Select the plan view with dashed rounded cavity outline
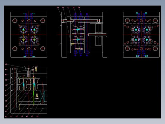The height and width of the screenshot is (124, 165). tap(29, 35)
